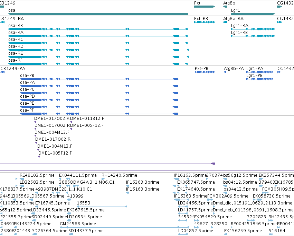Click the osa-RA transcript label
The image size is (294, 236).
[x=16, y=33]
